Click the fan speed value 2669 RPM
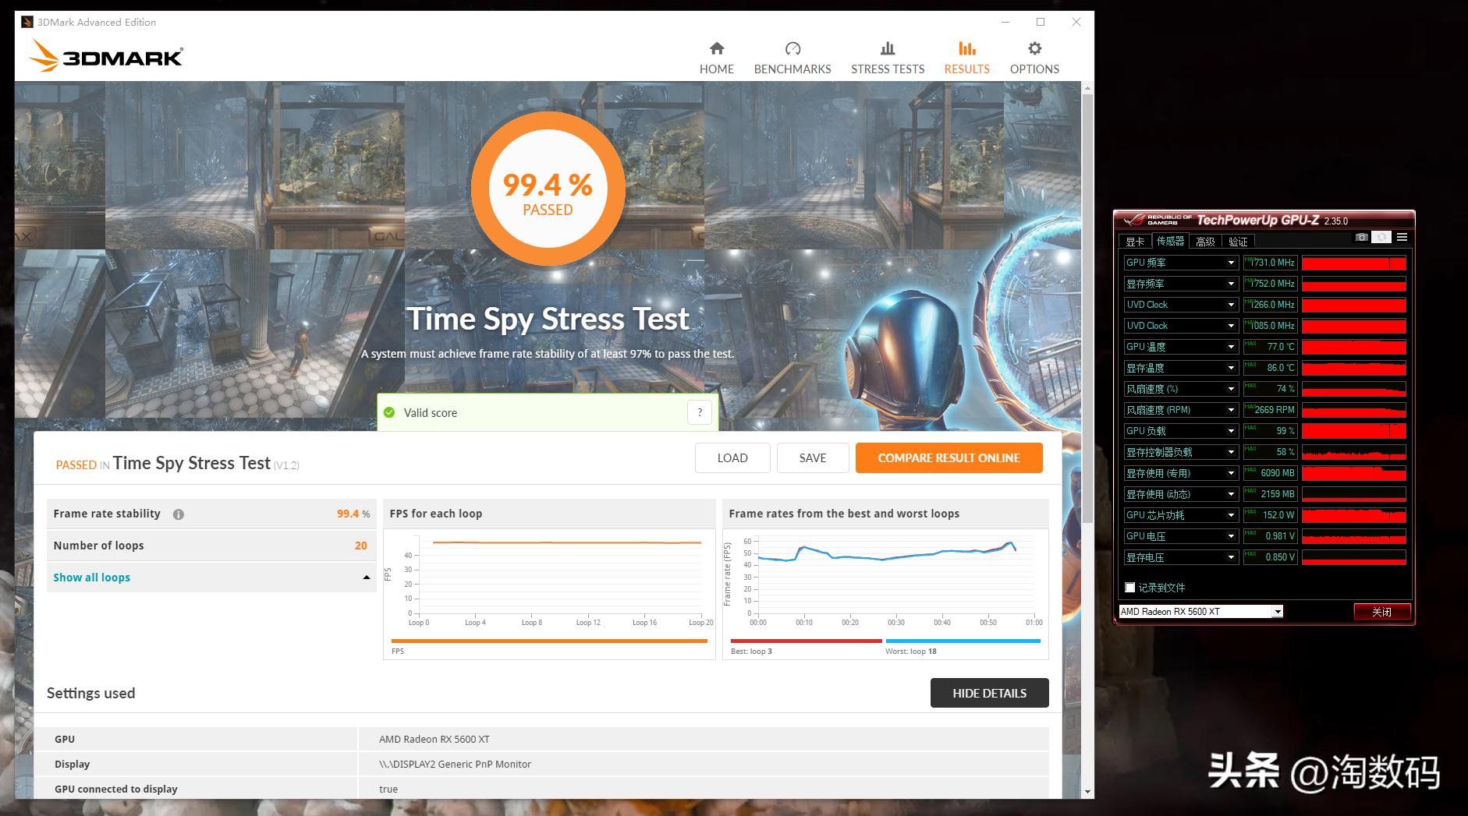Viewport: 1468px width, 816px height. click(1270, 410)
